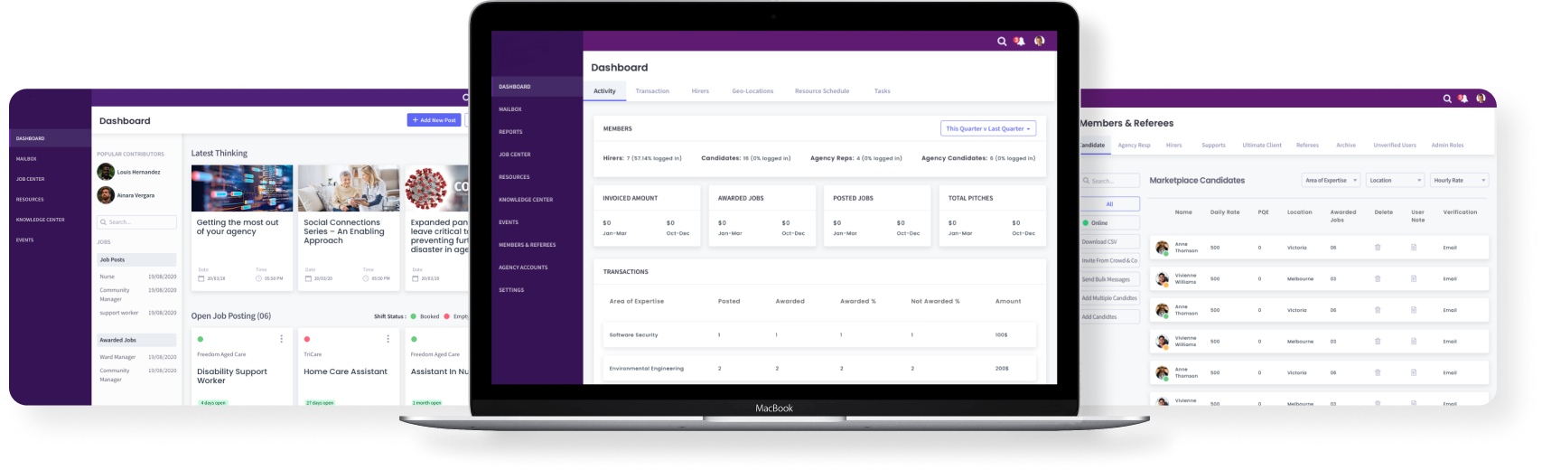Toggle the Online status filter for candidates

pyautogui.click(x=1110, y=223)
